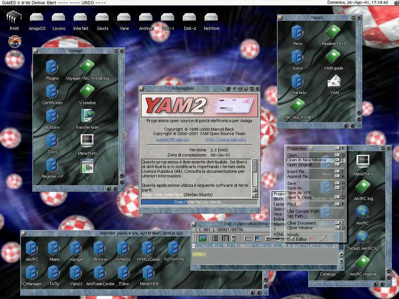Viewport: 399px width, 299px height.
Task: Click the table icon in GoldED toolbar
Action: click(x=224, y=238)
